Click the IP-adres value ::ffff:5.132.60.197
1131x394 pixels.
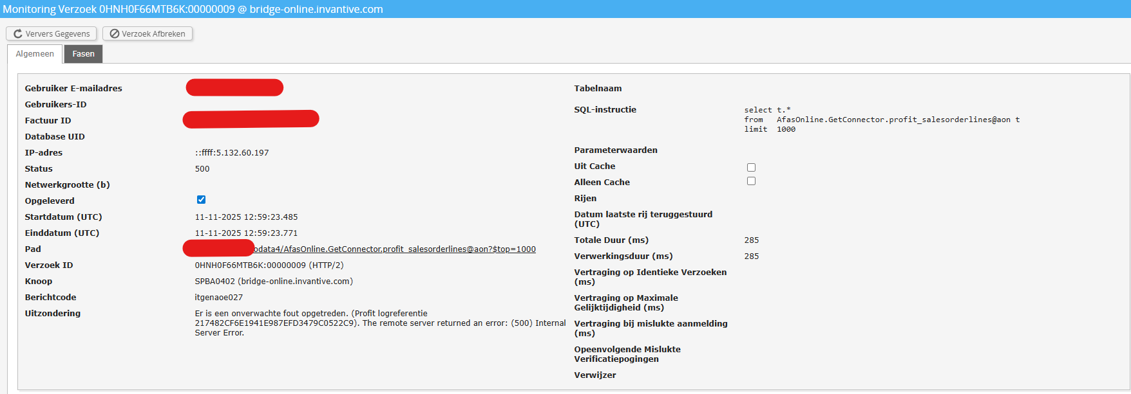tap(232, 153)
